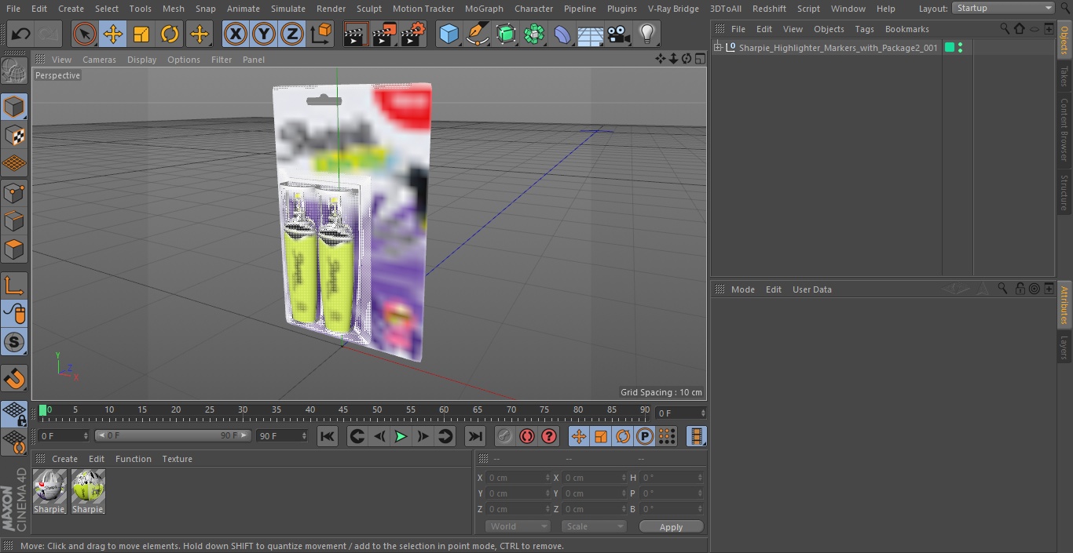Go to start of animation
This screenshot has height=553, width=1073.
pyautogui.click(x=328, y=436)
